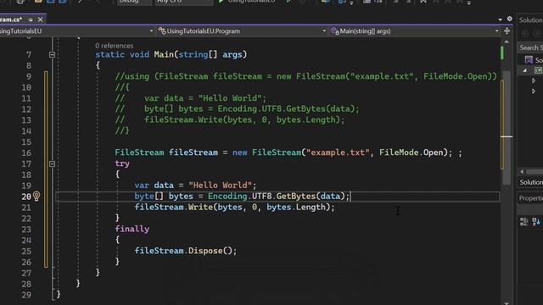Select the C# project icon in Solution Explorer
This screenshot has width=543, height=305.
(x=538, y=70)
